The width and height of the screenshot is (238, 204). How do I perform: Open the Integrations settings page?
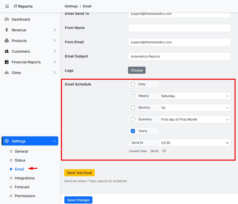25,178
